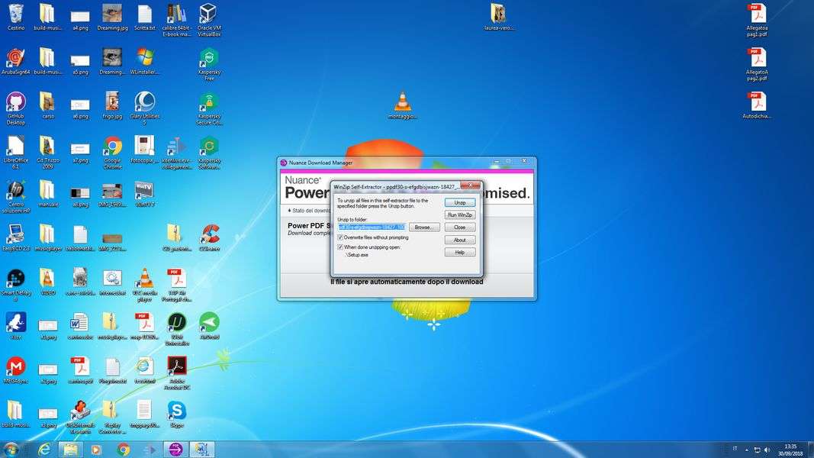Image resolution: width=814 pixels, height=458 pixels.
Task: Select the Vuze desktop icon
Action: click(x=15, y=326)
